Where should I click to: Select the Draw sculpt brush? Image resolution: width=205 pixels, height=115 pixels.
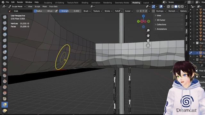(4, 17)
